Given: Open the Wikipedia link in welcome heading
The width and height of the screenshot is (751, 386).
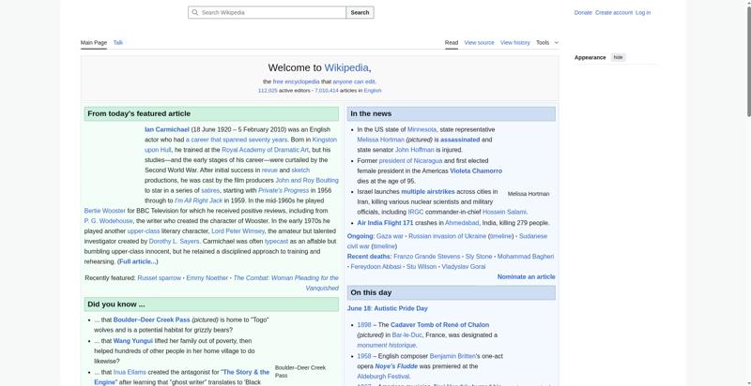Looking at the screenshot, I should [x=346, y=67].
